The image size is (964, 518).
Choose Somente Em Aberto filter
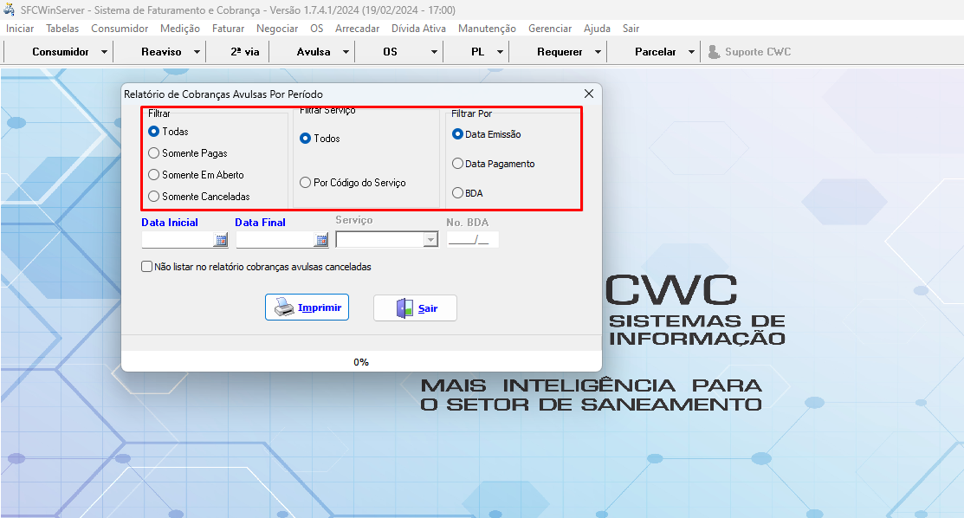[154, 175]
